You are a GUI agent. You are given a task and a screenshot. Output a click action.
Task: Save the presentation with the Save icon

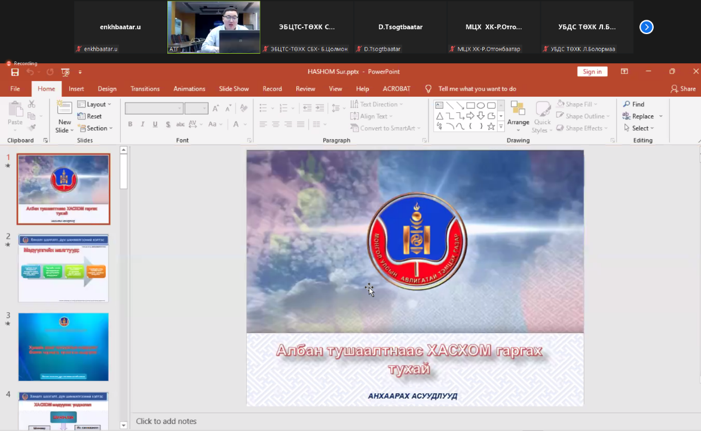(x=15, y=72)
